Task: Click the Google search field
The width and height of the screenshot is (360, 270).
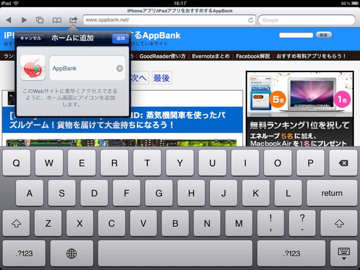Action: click(307, 20)
